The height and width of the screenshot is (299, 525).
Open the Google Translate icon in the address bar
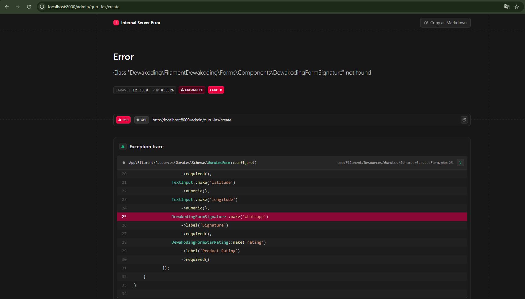coord(506,6)
